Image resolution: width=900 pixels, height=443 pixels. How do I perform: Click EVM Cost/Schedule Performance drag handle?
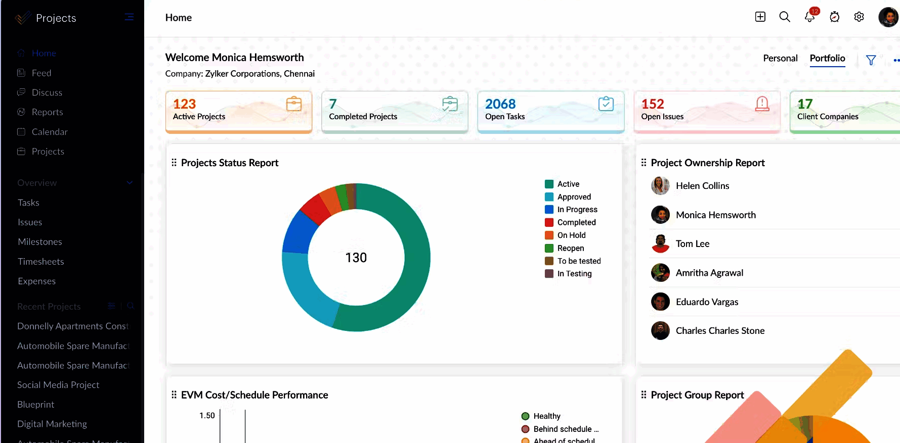click(x=174, y=395)
